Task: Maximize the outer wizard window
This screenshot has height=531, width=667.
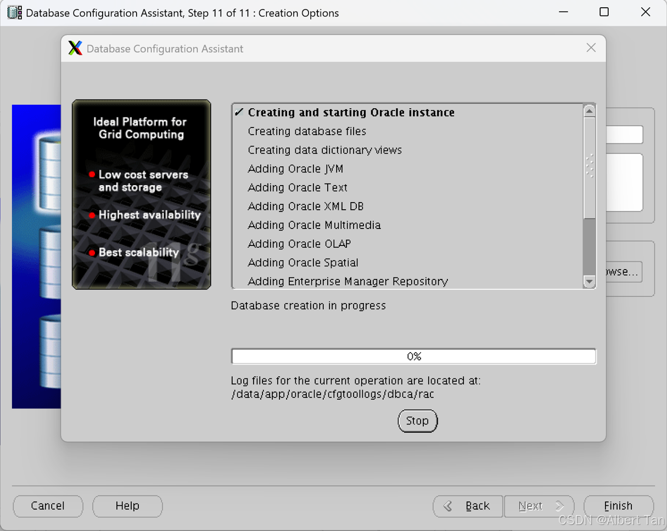Action: (604, 12)
